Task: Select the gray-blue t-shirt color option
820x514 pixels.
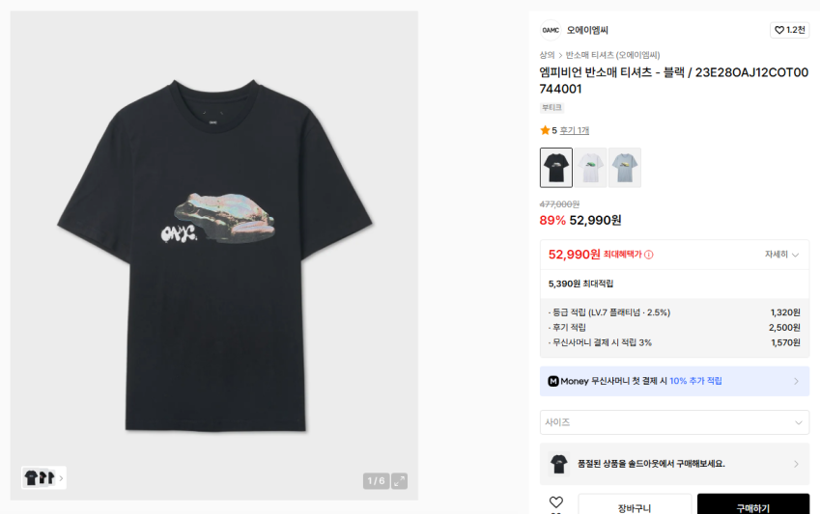Action: [625, 168]
